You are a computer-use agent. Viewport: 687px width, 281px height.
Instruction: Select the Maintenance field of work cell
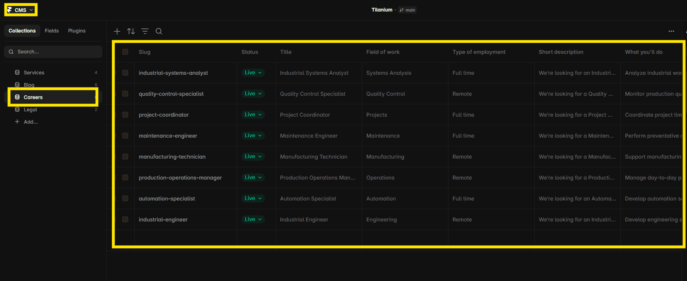tap(405, 136)
